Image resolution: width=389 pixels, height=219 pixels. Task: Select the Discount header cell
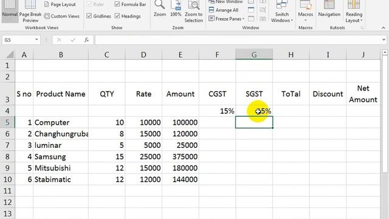click(328, 94)
